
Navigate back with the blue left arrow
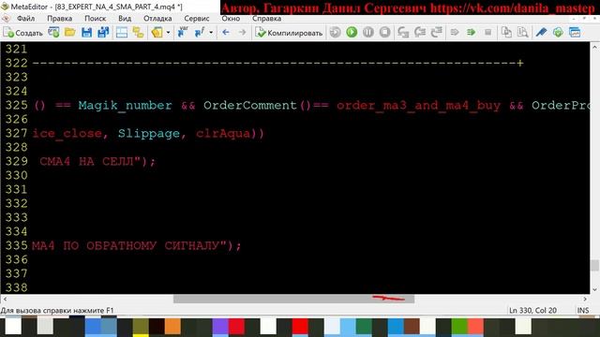[226, 33]
